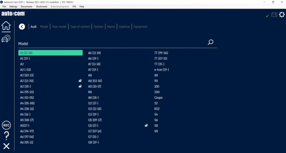Select model A1 [11-18]

pos(51,53)
